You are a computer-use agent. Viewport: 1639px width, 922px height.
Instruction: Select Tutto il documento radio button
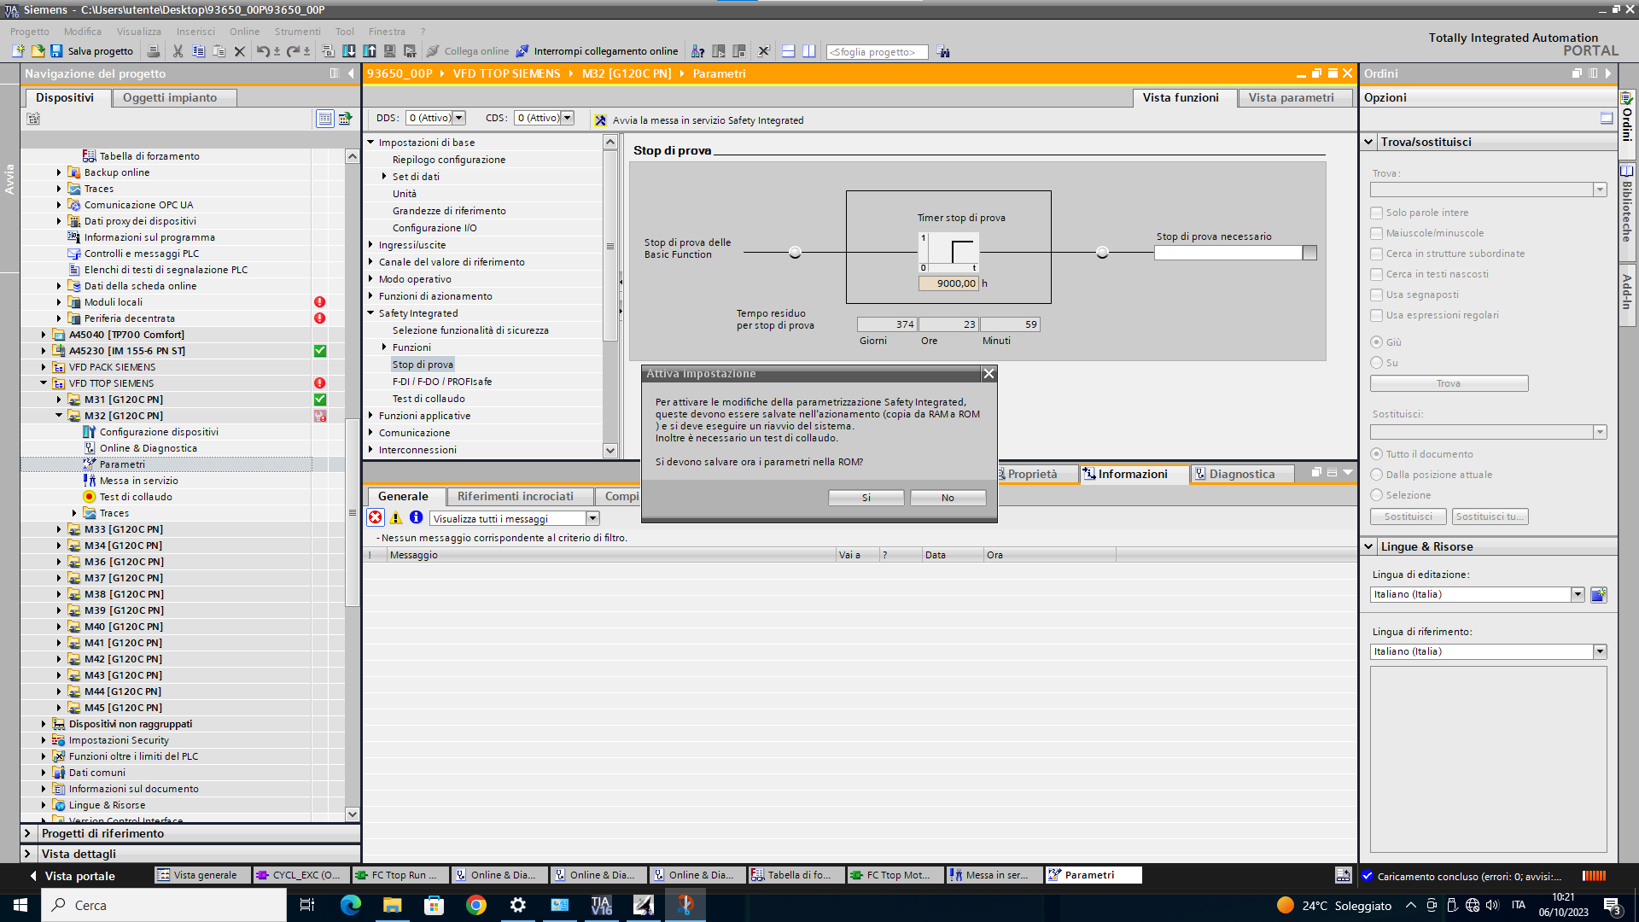pyautogui.click(x=1376, y=454)
